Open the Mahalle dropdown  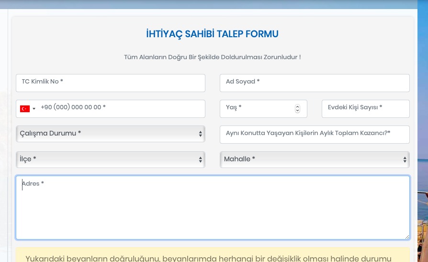314,159
